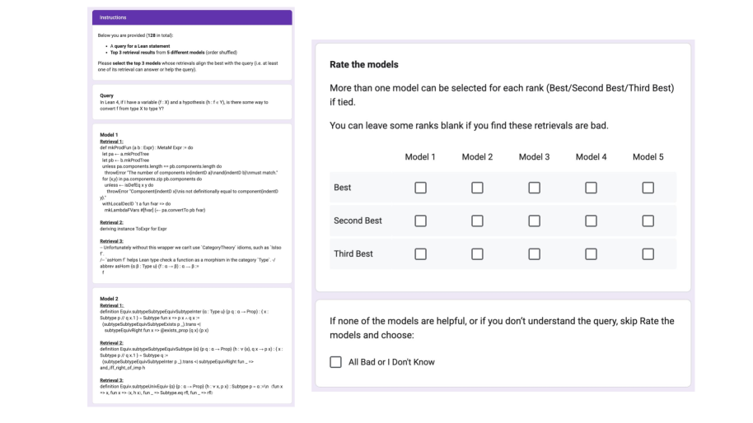Check Best for Model 1

pos(420,188)
